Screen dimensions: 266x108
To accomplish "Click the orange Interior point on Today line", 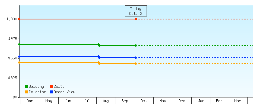I will coord(136,63).
